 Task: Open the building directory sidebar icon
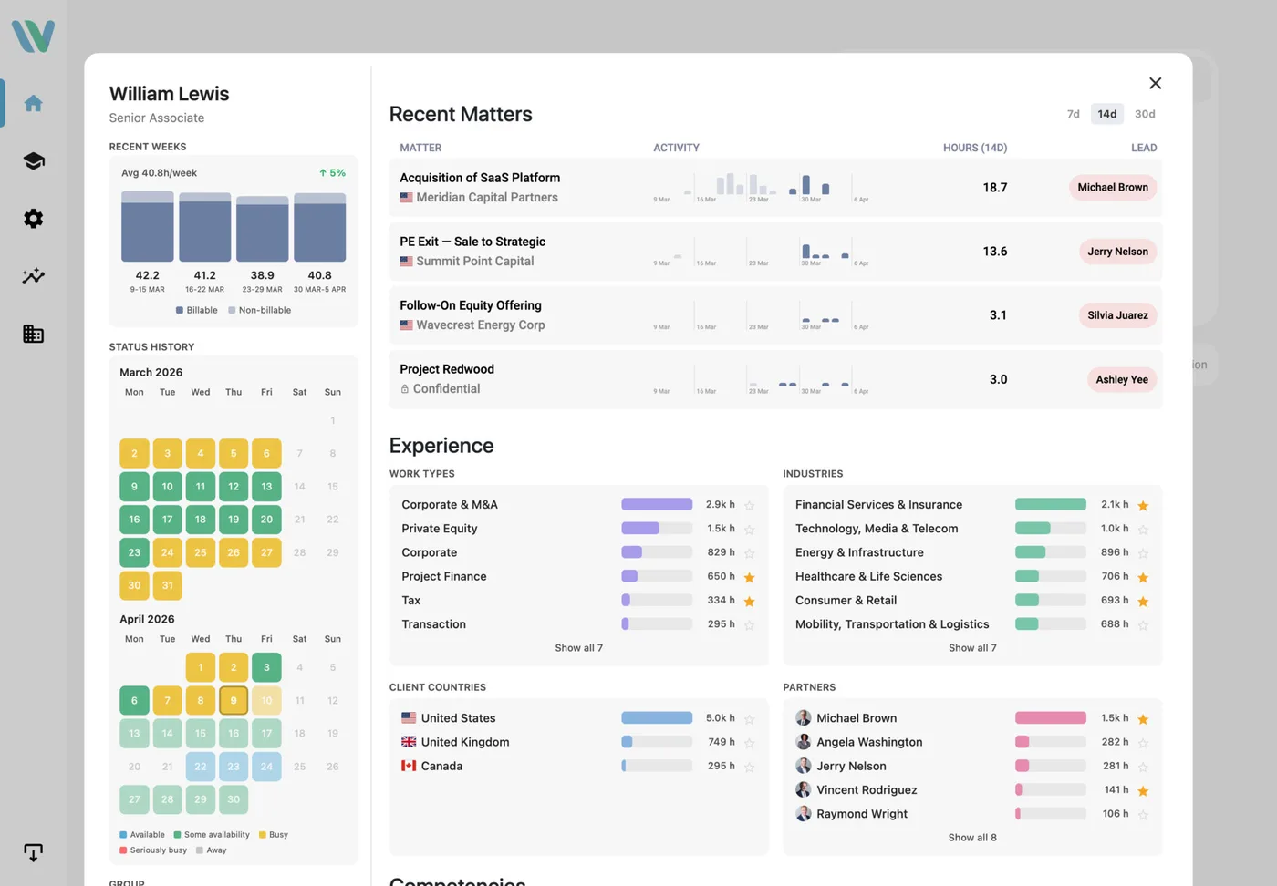pos(34,334)
